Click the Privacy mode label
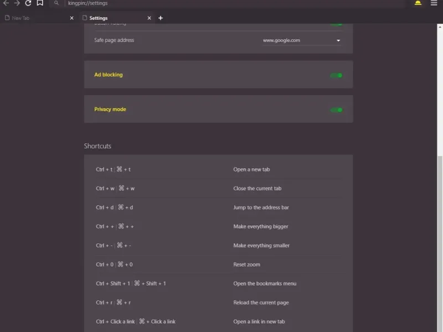Screen dimensions: 443x332 pyautogui.click(x=110, y=109)
